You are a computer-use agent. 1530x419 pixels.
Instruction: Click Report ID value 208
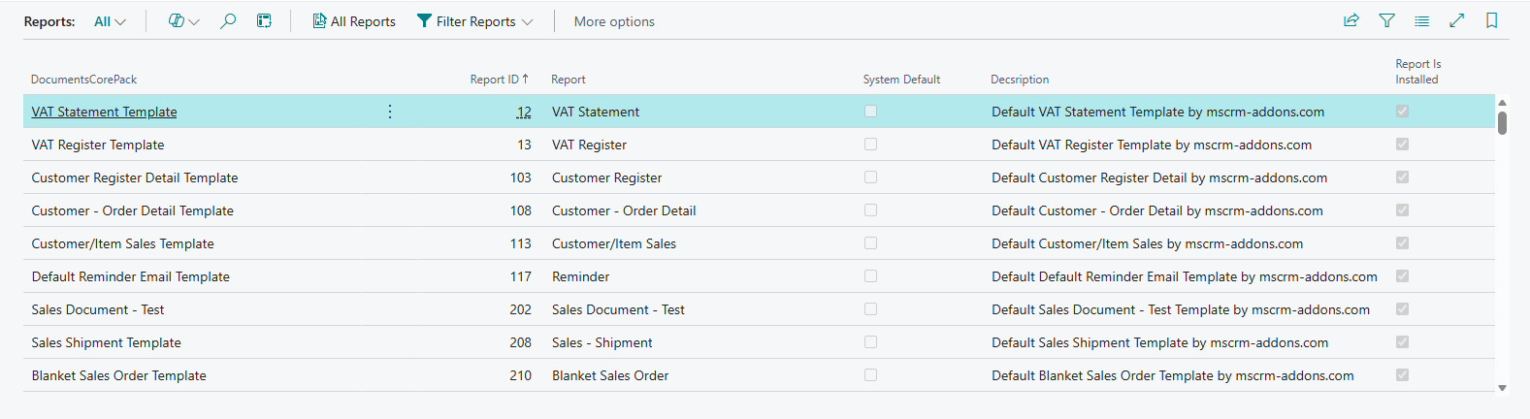click(x=521, y=342)
